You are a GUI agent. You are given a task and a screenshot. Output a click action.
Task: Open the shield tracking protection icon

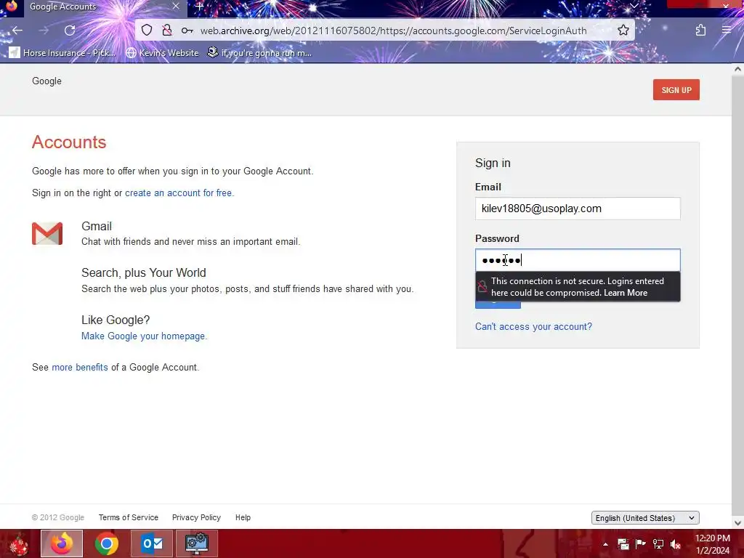[x=147, y=31]
